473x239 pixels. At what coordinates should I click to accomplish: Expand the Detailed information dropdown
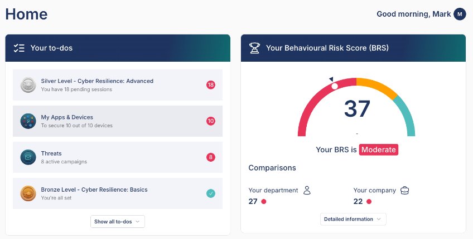353,219
